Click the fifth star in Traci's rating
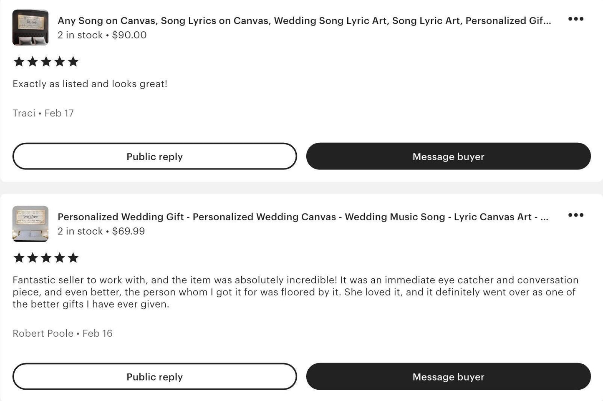Viewport: 603px width, 401px height. point(73,61)
